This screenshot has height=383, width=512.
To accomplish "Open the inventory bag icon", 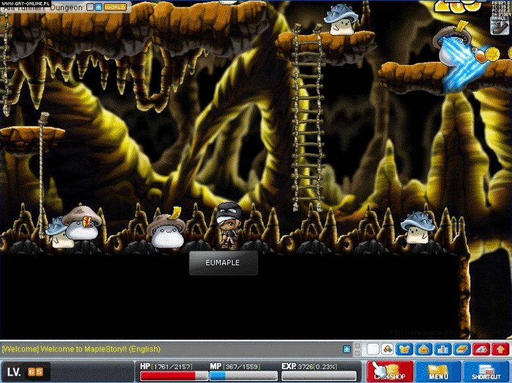I will [x=424, y=349].
